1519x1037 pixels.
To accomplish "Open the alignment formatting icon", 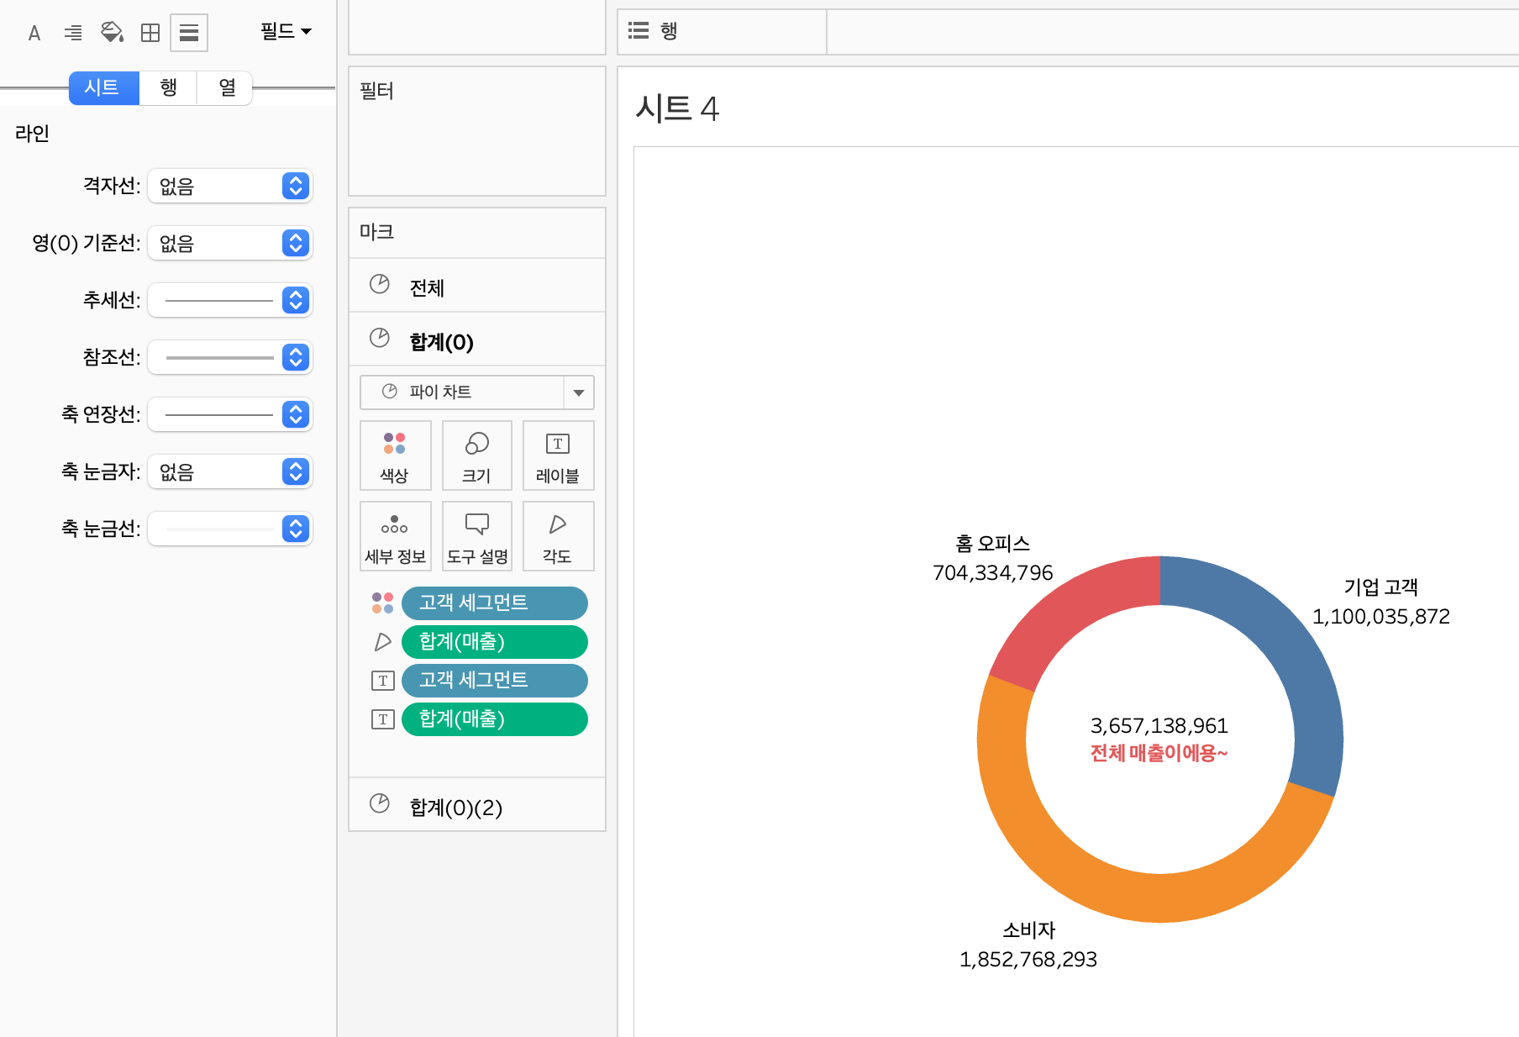I will 73,33.
